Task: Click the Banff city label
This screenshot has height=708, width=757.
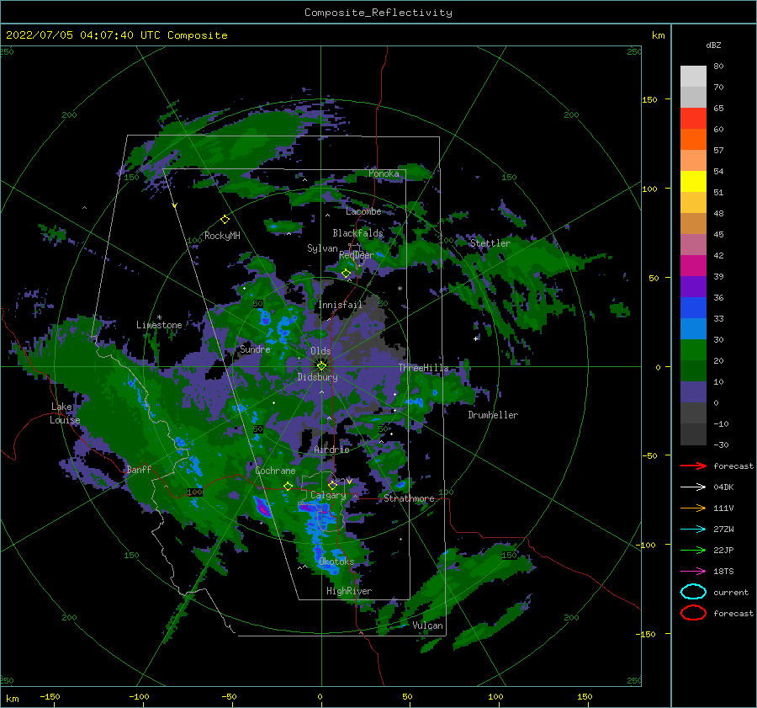Action: tap(139, 470)
